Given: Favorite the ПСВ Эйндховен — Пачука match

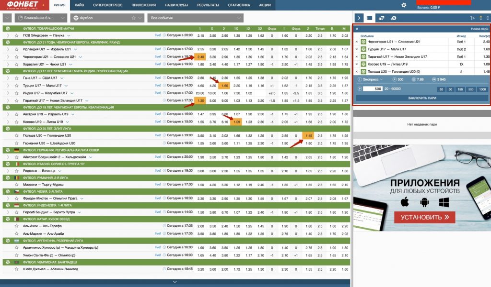Looking at the screenshot, I should 16,35.
